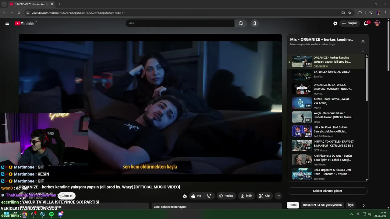The image size is (390, 219).
Task: Play ORGANIZE ft. BATUFLEX NOLUY playlist item
Action: pyautogui.click(x=326, y=89)
